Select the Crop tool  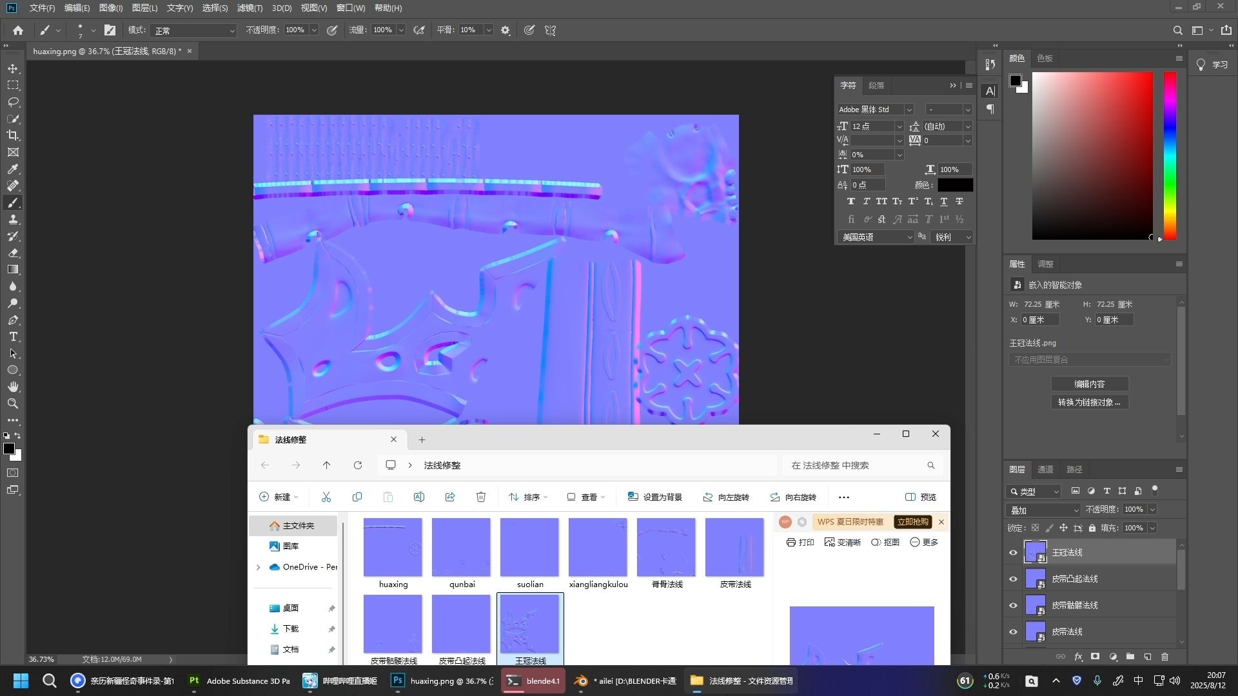[x=13, y=135]
